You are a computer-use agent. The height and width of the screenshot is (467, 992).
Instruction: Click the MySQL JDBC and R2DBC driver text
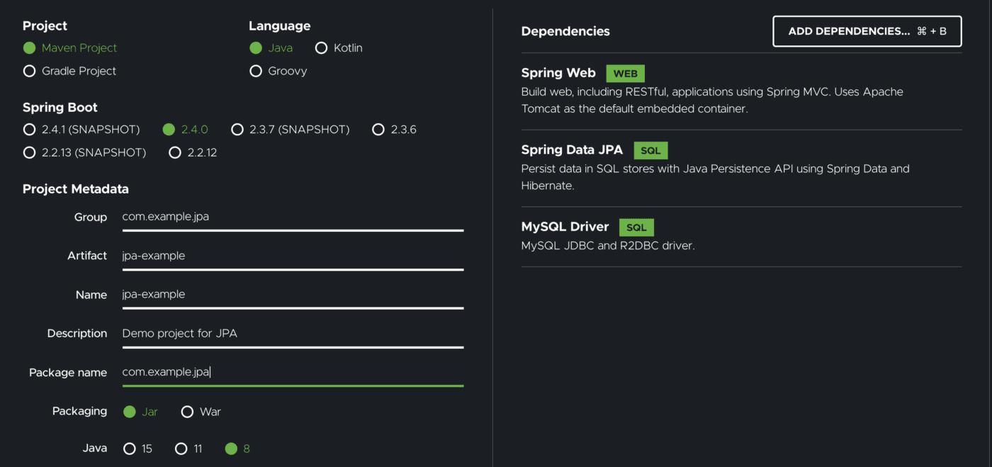tap(608, 246)
